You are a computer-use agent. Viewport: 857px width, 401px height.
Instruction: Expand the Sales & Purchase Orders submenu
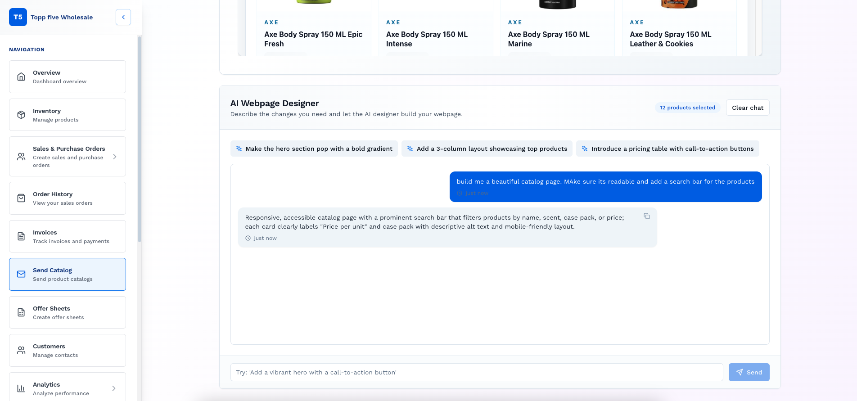coord(115,157)
